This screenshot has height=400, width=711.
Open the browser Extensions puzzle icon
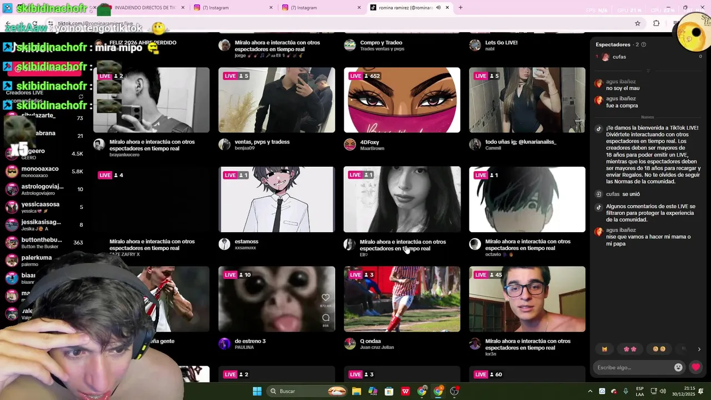tap(656, 23)
